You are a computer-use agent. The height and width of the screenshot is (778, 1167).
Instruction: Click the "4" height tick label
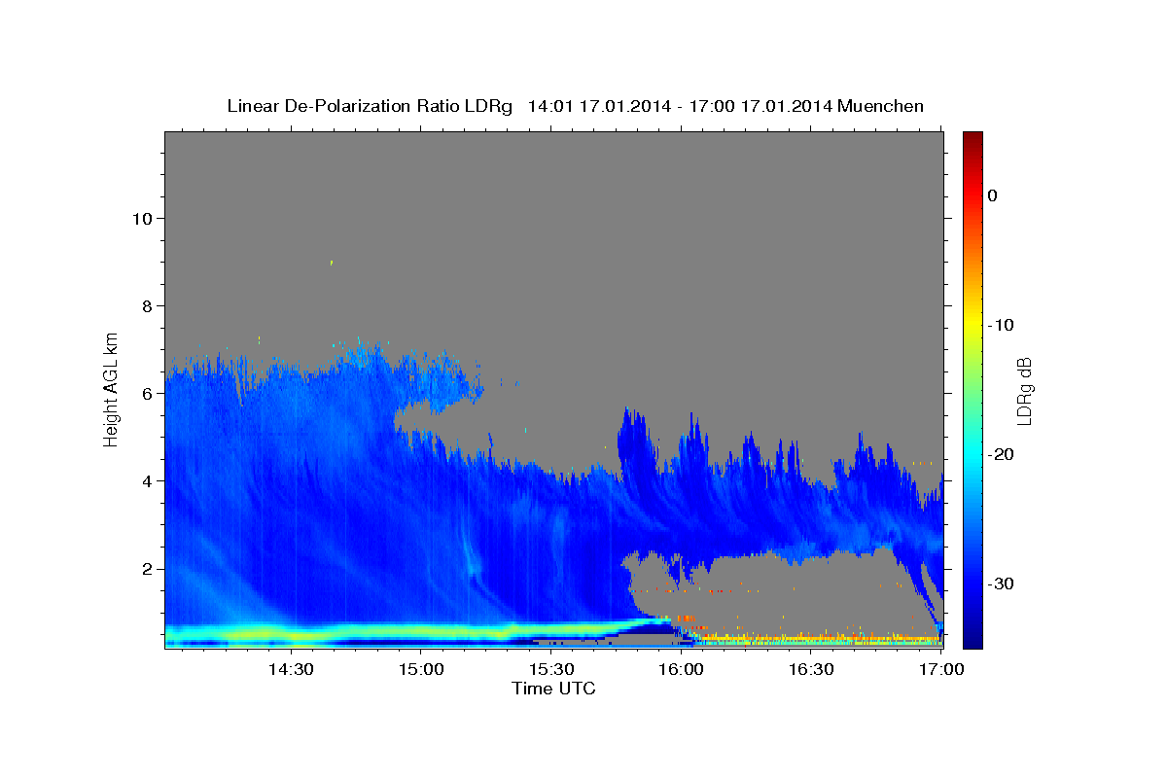(x=147, y=481)
